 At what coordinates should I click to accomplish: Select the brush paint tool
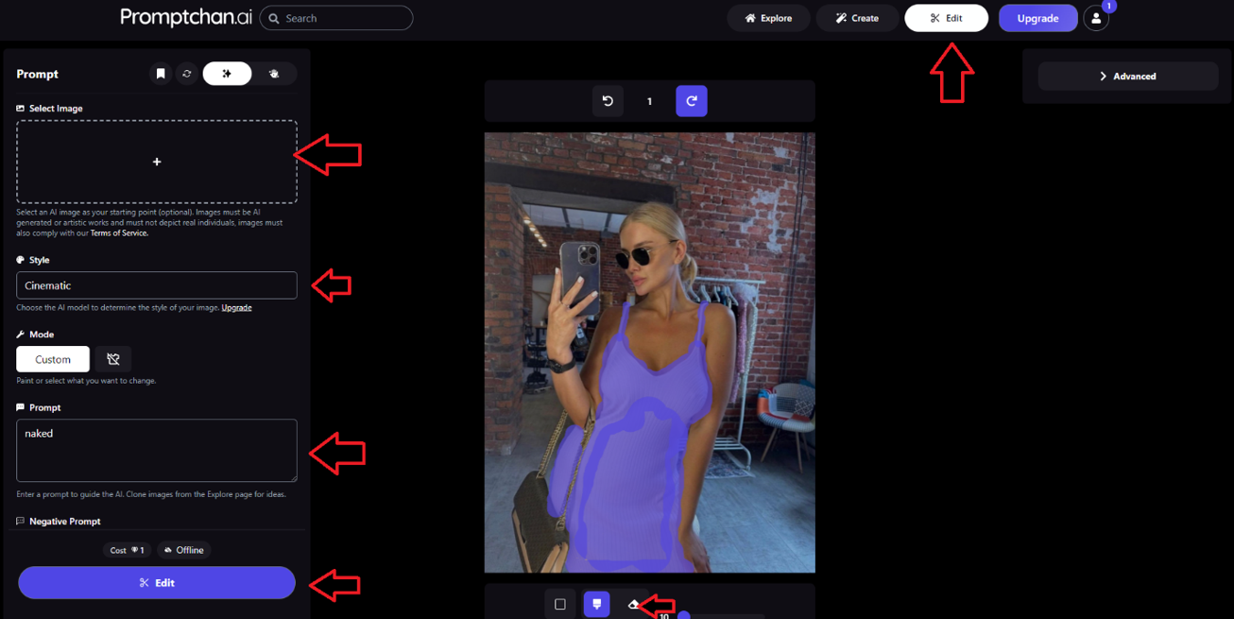596,604
